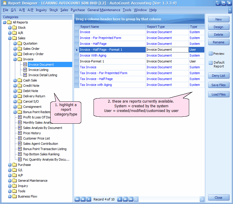The image size is (233, 204).
Task: Toggle the Default Report checkbox
Action: click(x=210, y=63)
